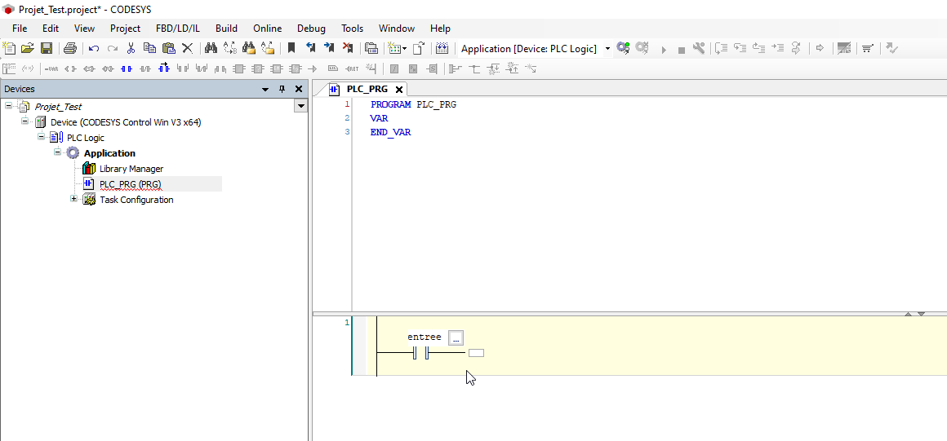Open the FBD/LD/IL menu
Viewport: 947px width, 441px height.
click(177, 29)
